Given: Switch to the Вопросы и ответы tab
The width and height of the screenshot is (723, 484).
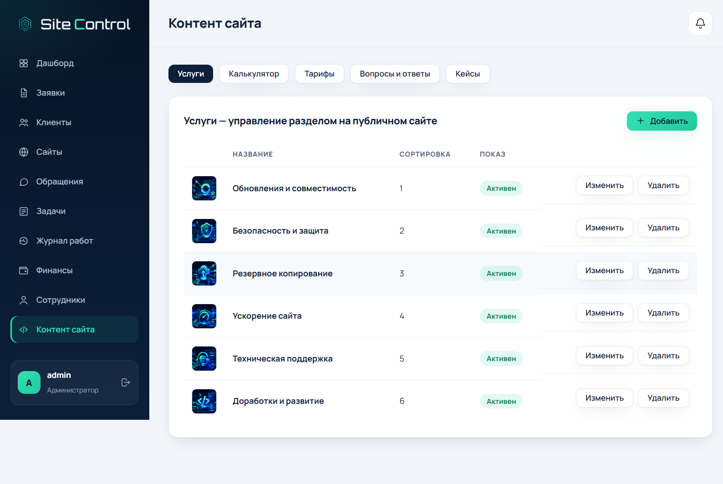Looking at the screenshot, I should (x=395, y=74).
